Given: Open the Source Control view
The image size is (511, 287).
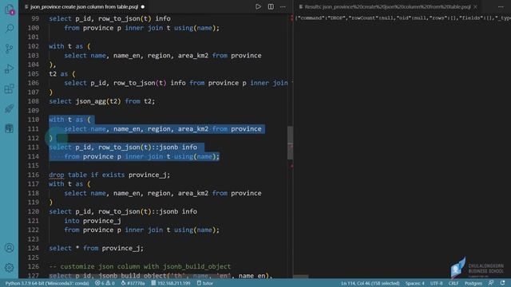Looking at the screenshot, I should tap(9, 49).
